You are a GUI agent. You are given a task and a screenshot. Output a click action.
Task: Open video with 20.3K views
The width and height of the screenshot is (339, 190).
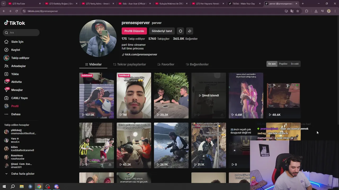click(x=171, y=96)
